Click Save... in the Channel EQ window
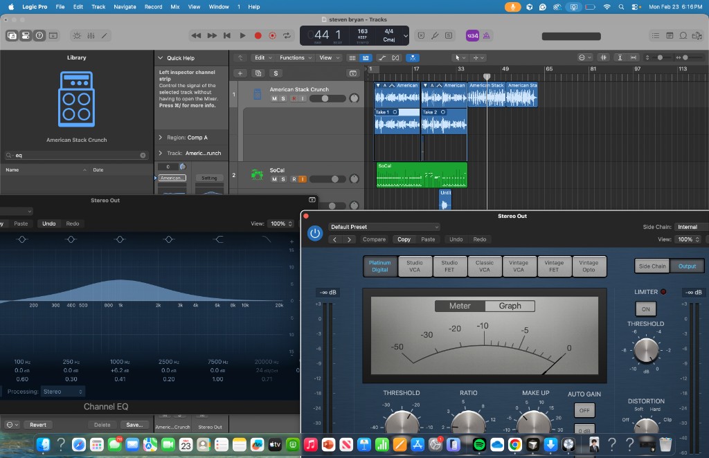 tap(135, 424)
